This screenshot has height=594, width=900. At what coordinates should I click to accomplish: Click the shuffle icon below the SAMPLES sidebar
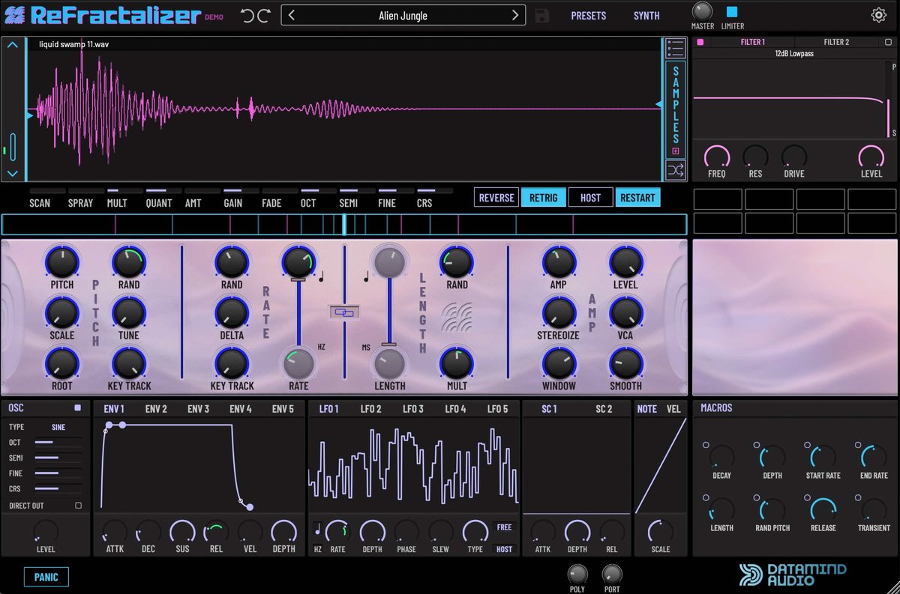point(674,170)
